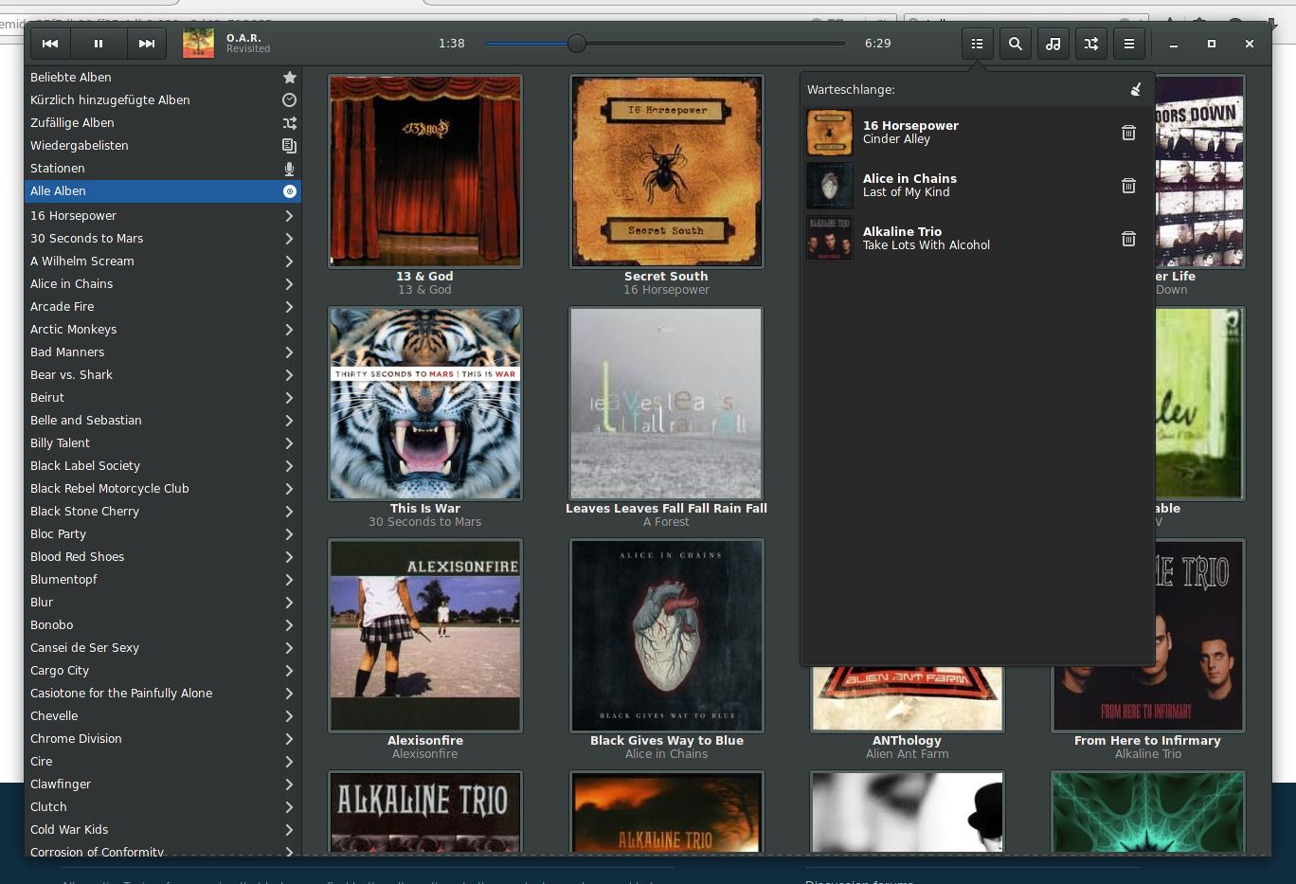Expand A Wilhelm Scream chevron
Viewport: 1296px width, 884px height.
point(289,262)
